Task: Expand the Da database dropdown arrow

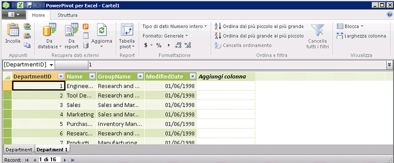Action: pyautogui.click(x=60, y=47)
